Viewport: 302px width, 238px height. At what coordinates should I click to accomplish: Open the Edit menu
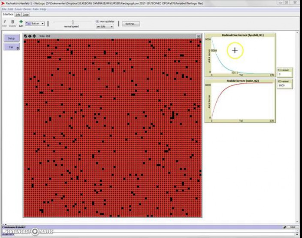10,9
